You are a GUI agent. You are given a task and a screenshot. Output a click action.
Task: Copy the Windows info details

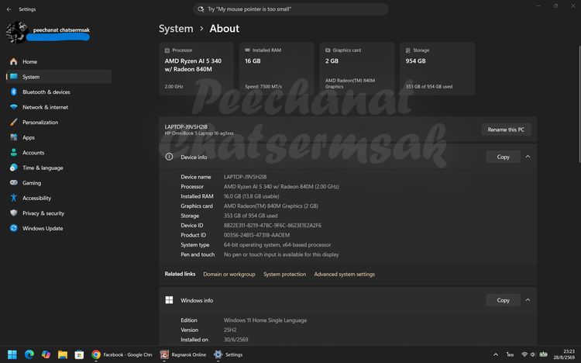coord(503,300)
